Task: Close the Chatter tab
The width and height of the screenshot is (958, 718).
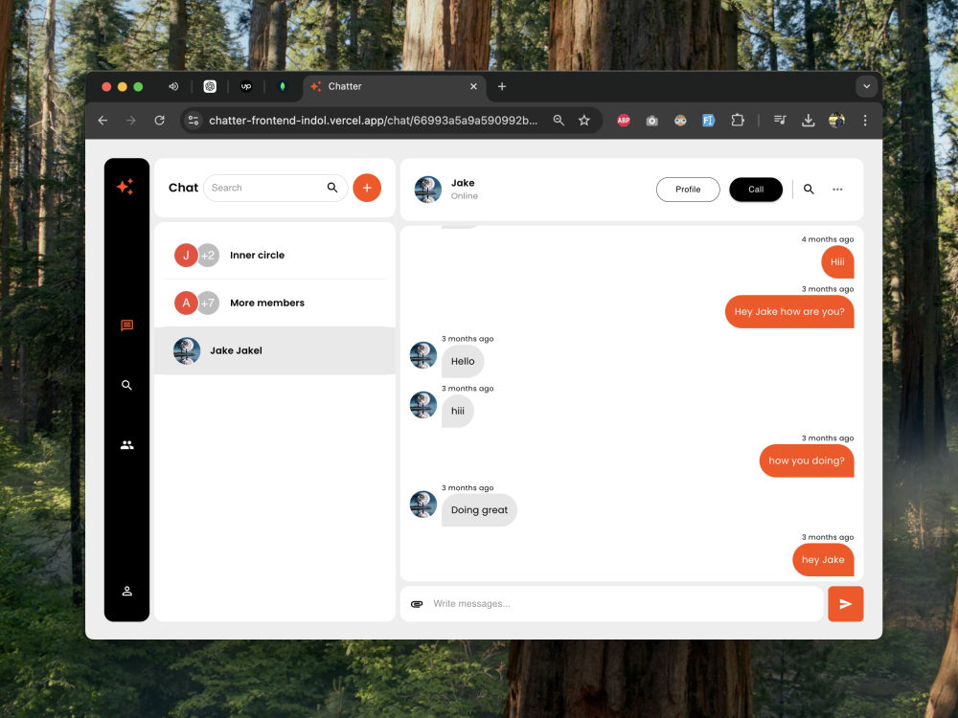Action: 473,87
